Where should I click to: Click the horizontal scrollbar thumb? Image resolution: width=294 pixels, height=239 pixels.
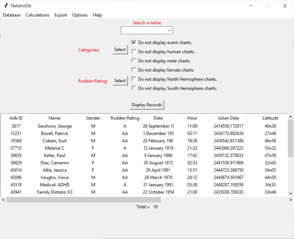pyautogui.click(x=83, y=200)
